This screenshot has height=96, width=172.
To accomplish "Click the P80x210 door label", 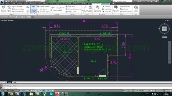I will coord(103,78).
